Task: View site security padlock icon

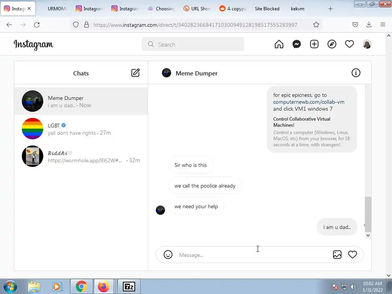Action: 87,24
